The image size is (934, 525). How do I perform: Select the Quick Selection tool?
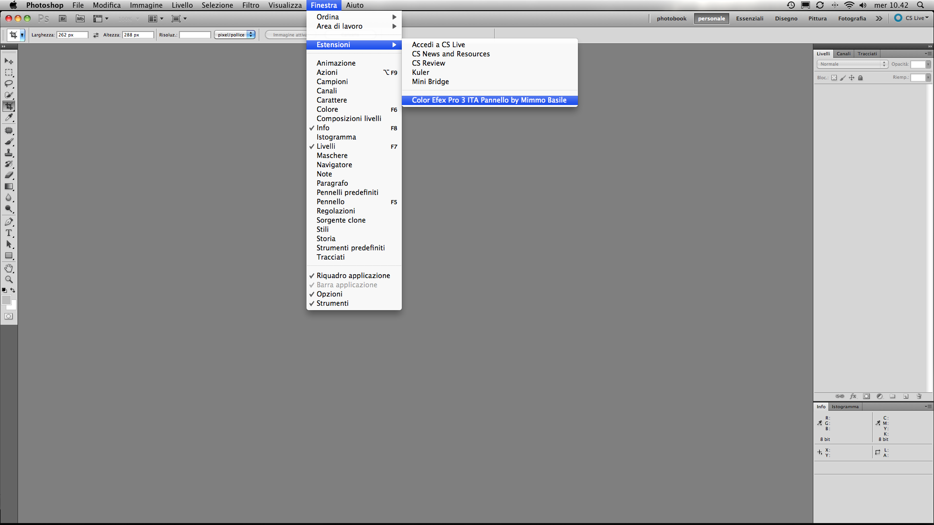coord(9,95)
